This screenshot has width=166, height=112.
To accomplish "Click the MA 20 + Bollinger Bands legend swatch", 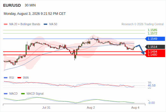I will point(6,24).
